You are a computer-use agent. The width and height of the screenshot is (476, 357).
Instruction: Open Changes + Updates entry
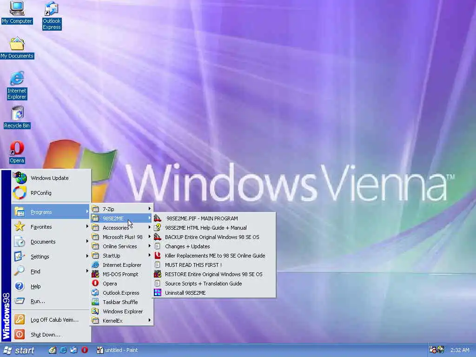(214, 246)
